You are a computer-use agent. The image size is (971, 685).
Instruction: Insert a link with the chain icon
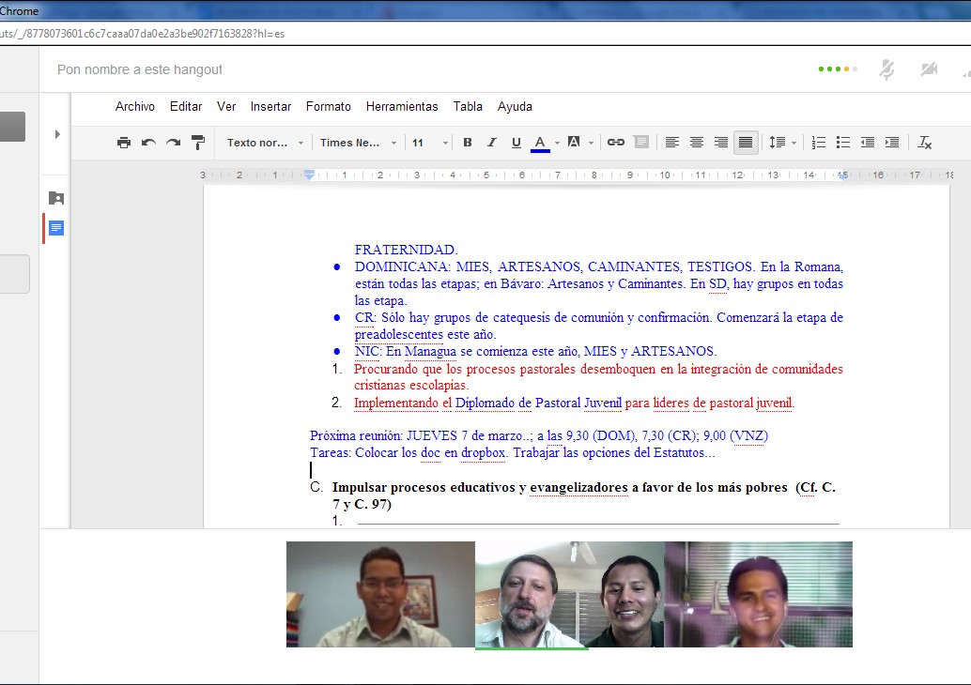(x=616, y=143)
